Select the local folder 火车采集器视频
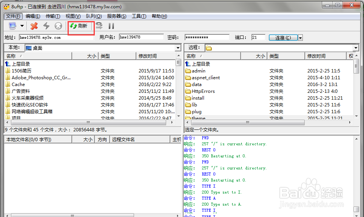Screen dimensions: 364x217 [x=28, y=98]
